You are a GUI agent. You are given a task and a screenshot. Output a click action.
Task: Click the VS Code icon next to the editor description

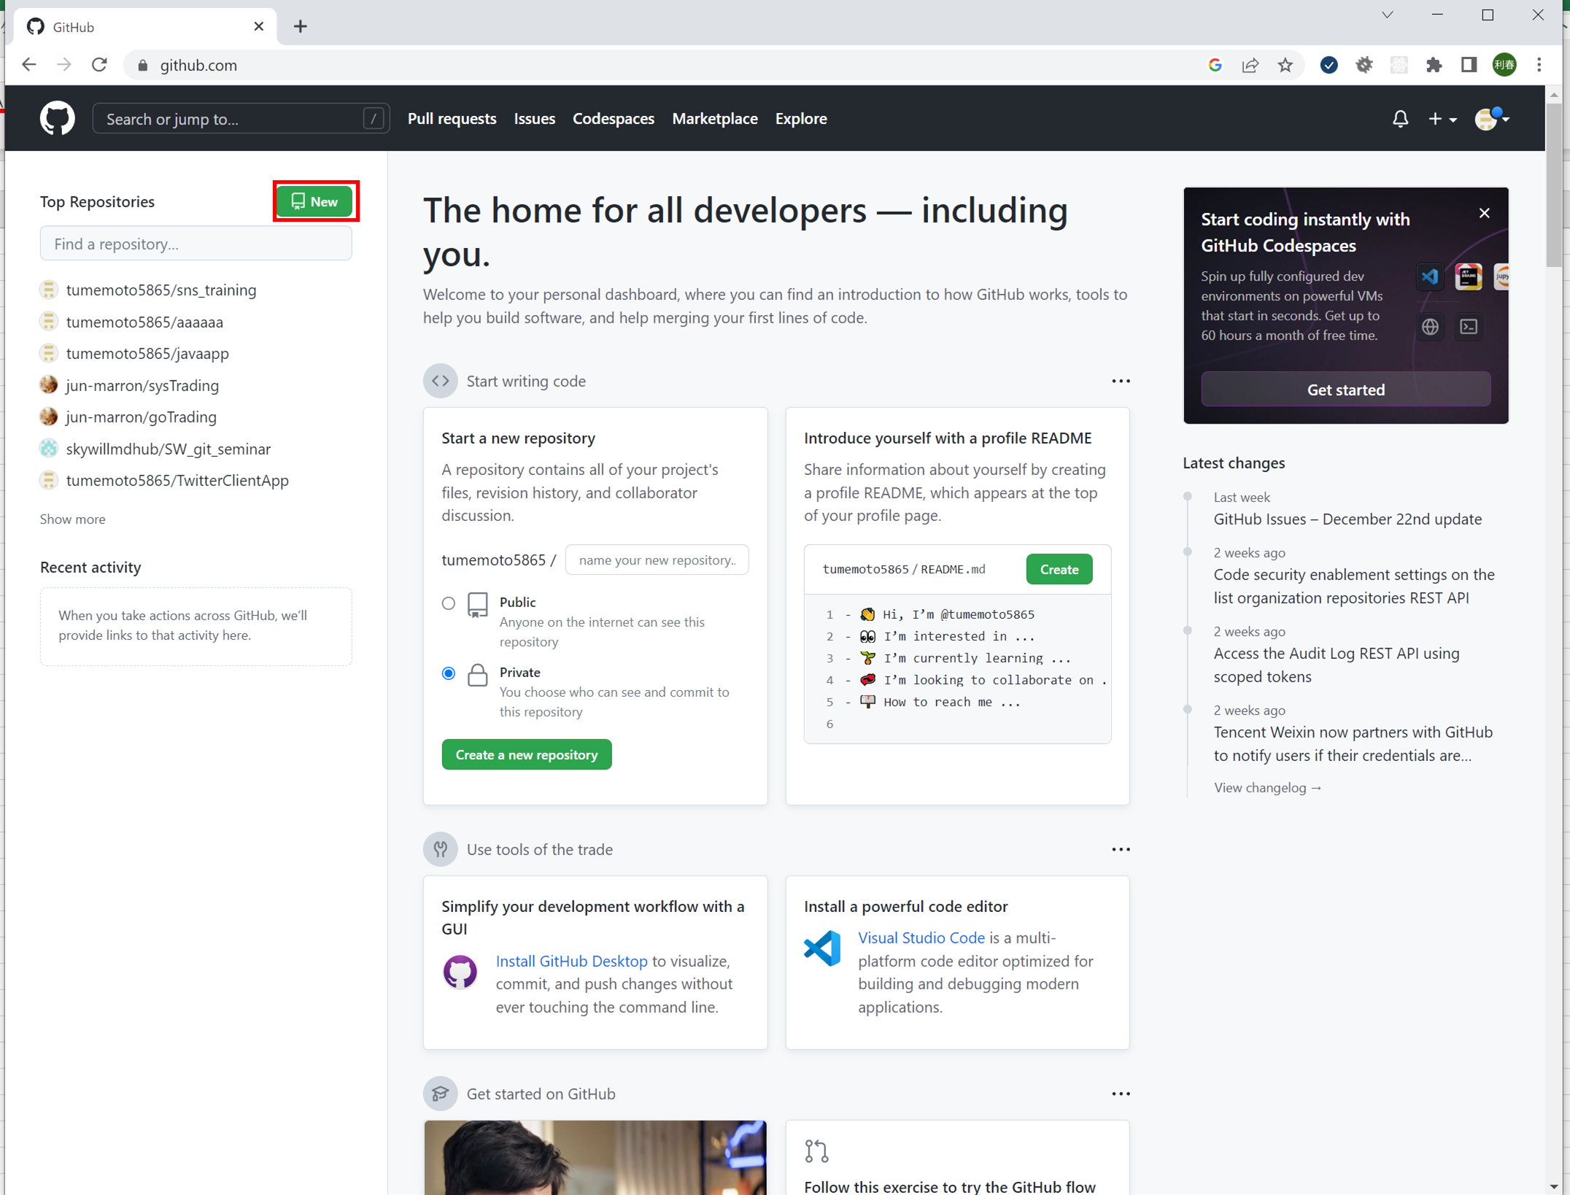[x=822, y=948]
